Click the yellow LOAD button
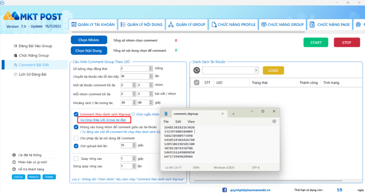Viewport: 365px width, 193px height. [273, 70]
